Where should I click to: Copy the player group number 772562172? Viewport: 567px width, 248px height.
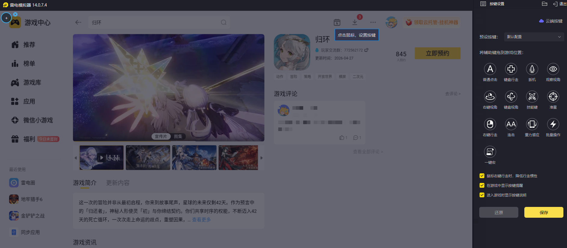[x=366, y=50]
